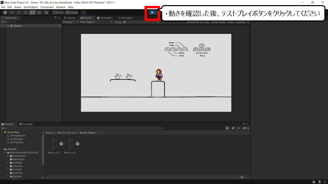This screenshot has width=328, height=184.
Task: Switch to the Scene tab
Action: coord(70,18)
